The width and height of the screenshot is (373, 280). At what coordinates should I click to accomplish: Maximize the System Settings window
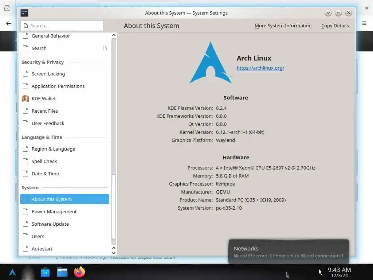coord(338,13)
